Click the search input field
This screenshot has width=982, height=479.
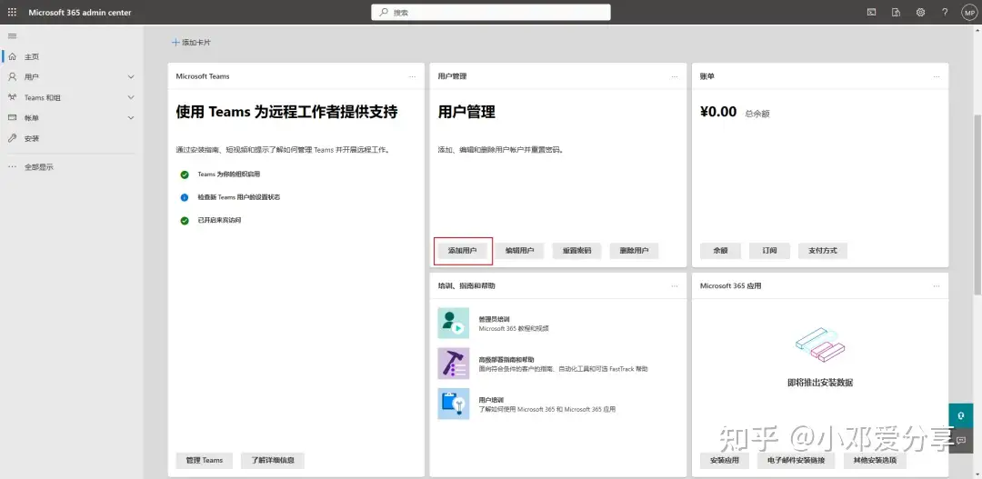tap(491, 12)
